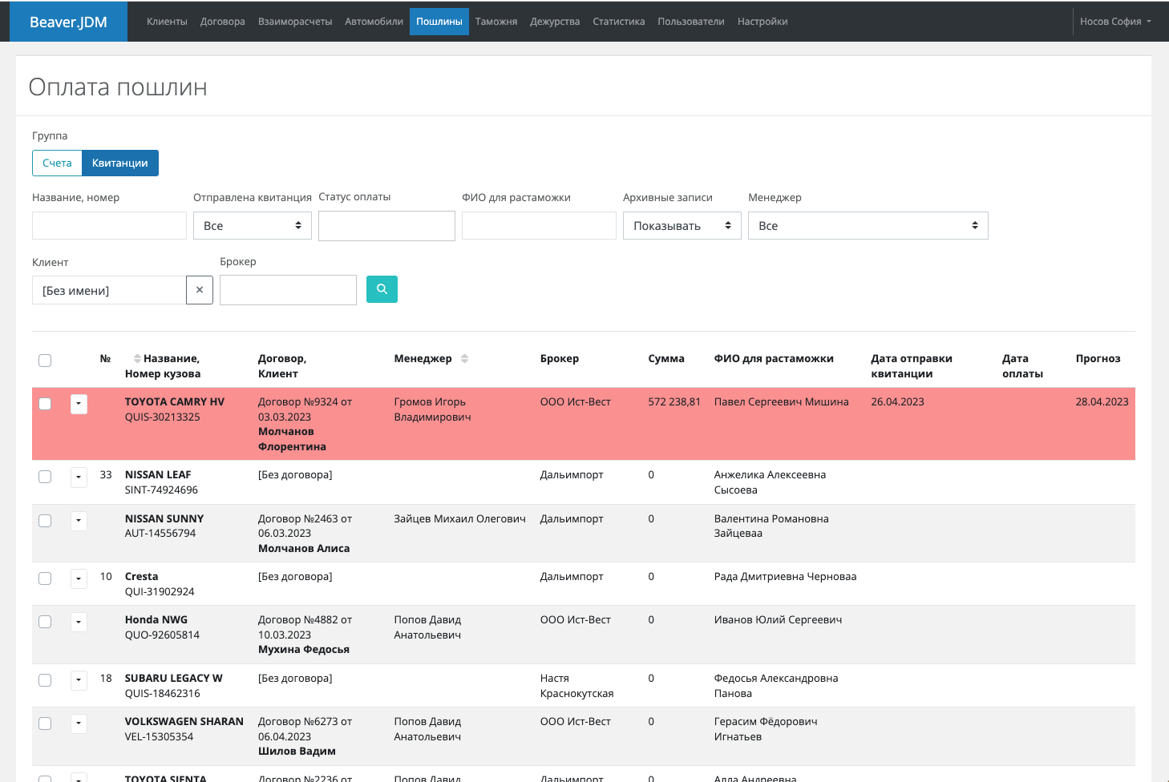Viewport: 1169px width, 782px height.
Task: Tick the select-all checkbox in table header
Action: (x=45, y=361)
